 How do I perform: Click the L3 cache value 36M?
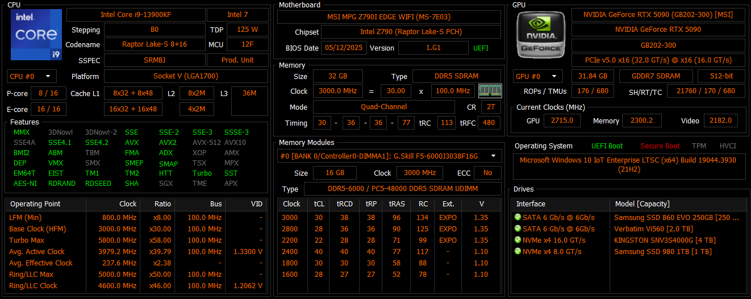[x=249, y=93]
